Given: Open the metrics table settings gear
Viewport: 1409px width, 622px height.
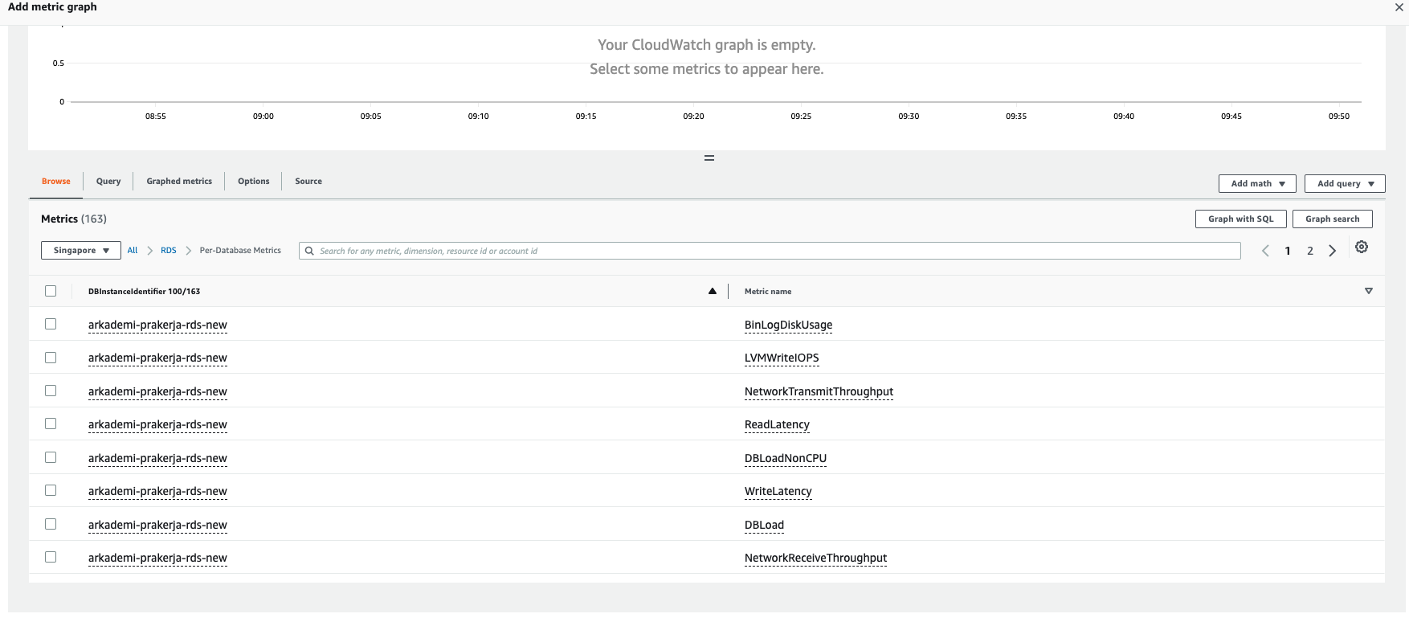Looking at the screenshot, I should pos(1362,248).
